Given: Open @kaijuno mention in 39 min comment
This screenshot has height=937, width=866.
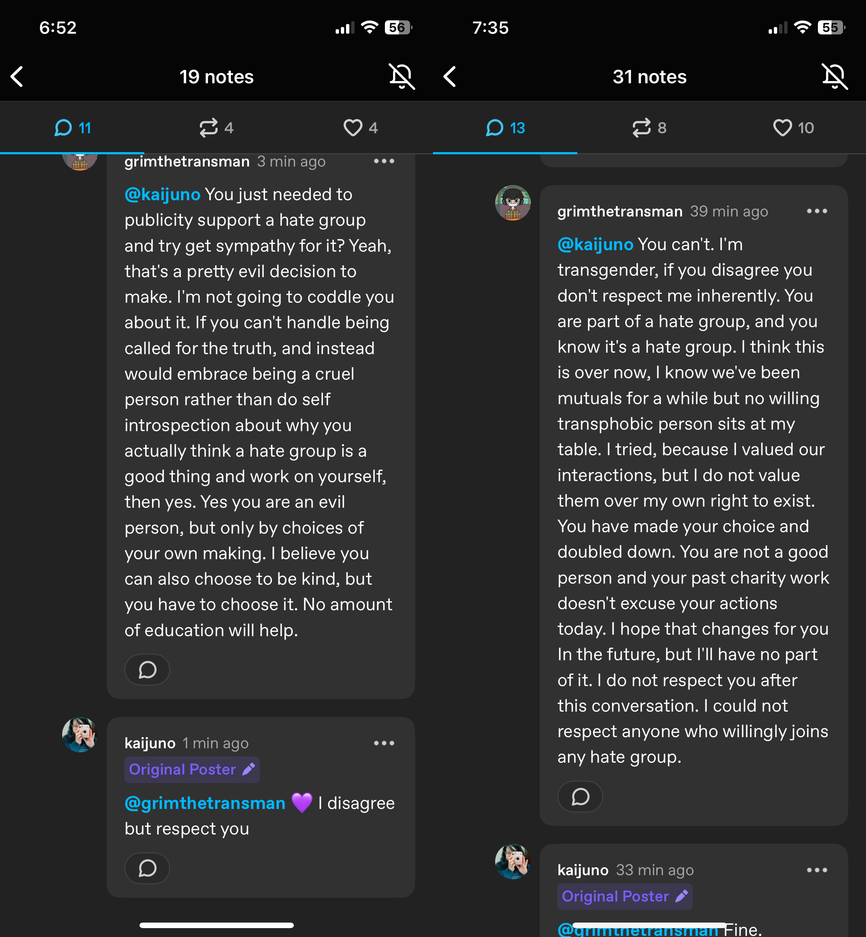Looking at the screenshot, I should coord(595,245).
